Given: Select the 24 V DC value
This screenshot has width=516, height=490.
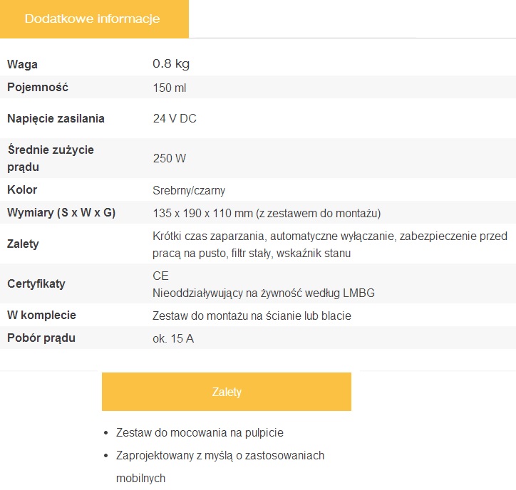Looking at the screenshot, I should [x=175, y=119].
